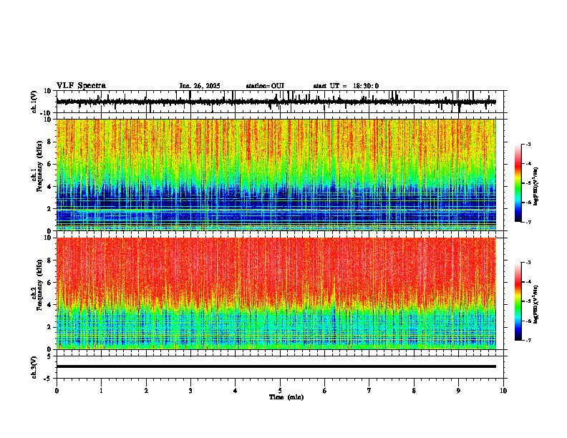Click the "5" tick of ch.3(V) panel
This screenshot has width=567, height=438.
(x=50, y=356)
